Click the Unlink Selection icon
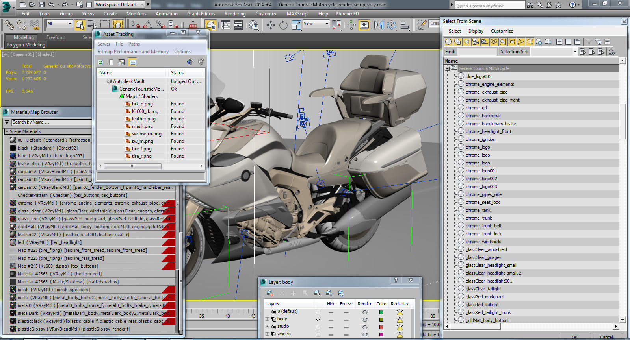This screenshot has width=630, height=340. (x=22, y=25)
